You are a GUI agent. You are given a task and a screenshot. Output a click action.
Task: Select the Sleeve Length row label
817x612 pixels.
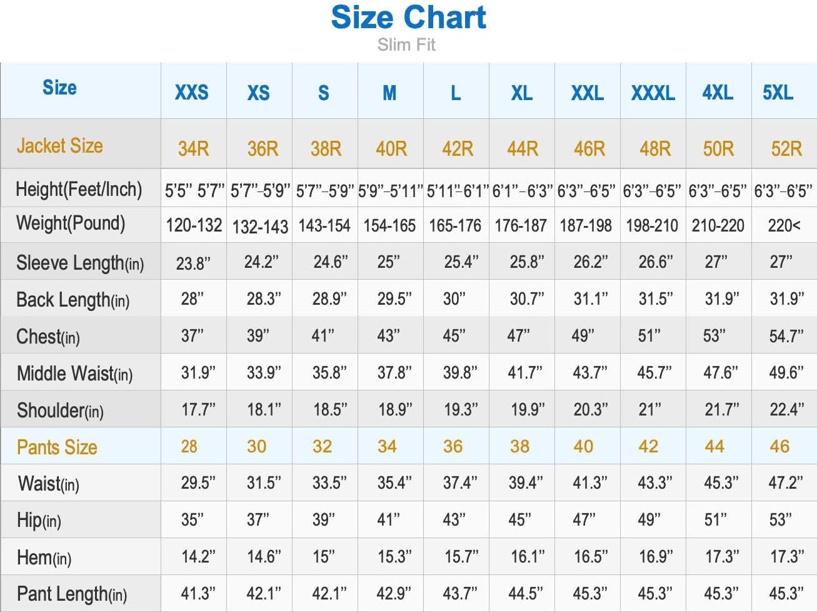(x=80, y=263)
